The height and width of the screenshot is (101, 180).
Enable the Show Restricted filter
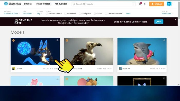106,14
